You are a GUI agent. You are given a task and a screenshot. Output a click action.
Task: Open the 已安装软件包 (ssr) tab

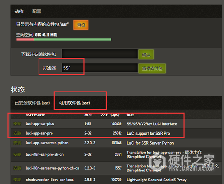pyautogui.click(x=32, y=103)
